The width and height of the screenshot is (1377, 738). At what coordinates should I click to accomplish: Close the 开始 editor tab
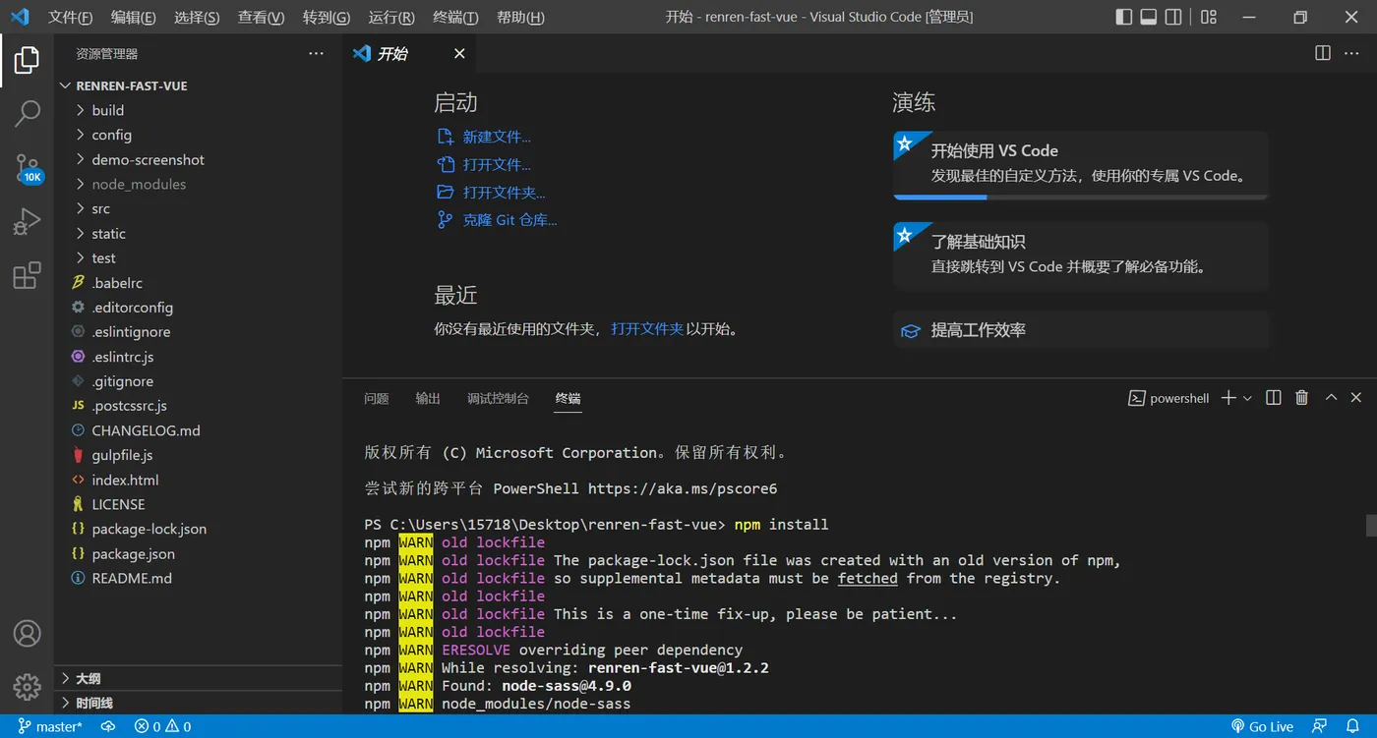click(x=459, y=53)
